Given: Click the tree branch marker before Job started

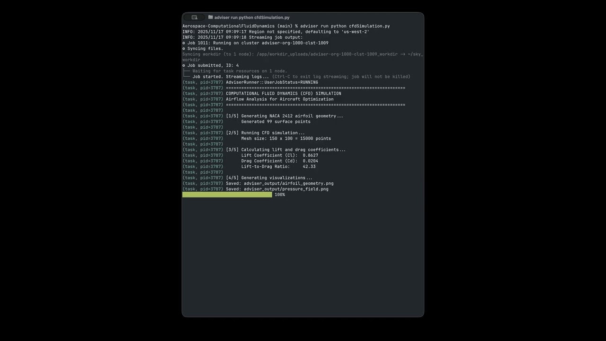Looking at the screenshot, I should point(187,76).
